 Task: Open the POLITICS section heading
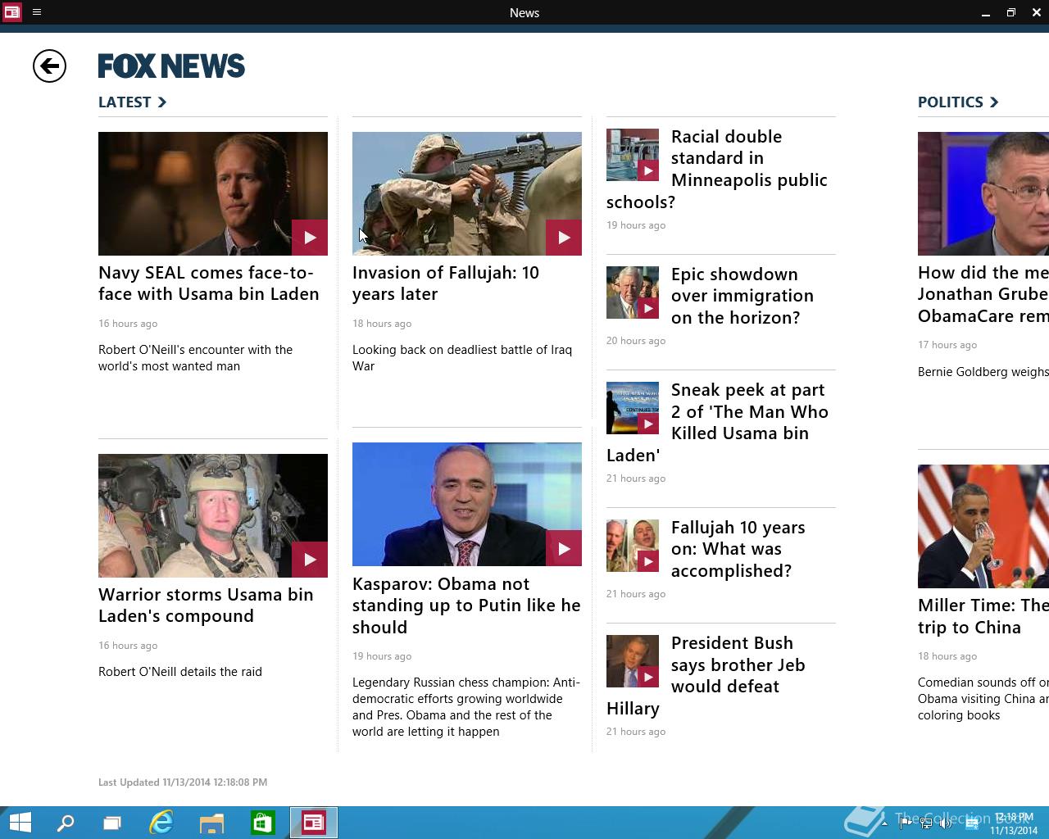click(951, 102)
